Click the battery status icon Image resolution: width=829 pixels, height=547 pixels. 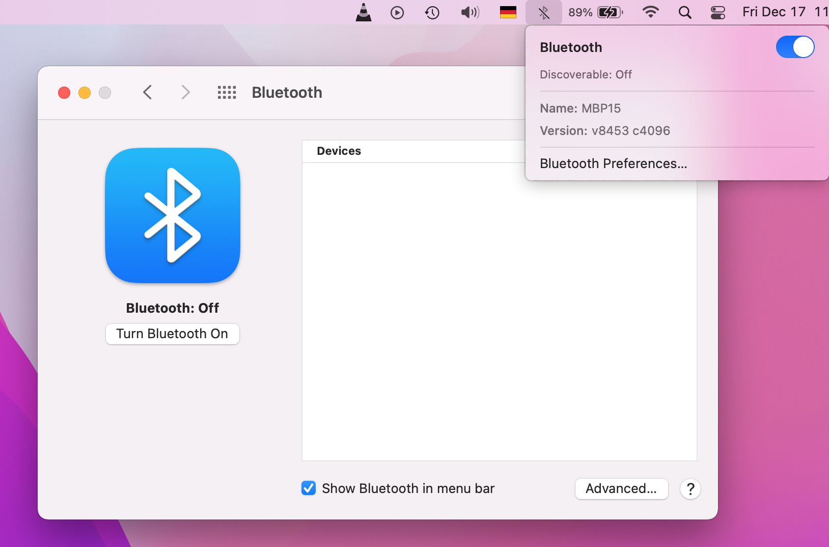pyautogui.click(x=610, y=12)
